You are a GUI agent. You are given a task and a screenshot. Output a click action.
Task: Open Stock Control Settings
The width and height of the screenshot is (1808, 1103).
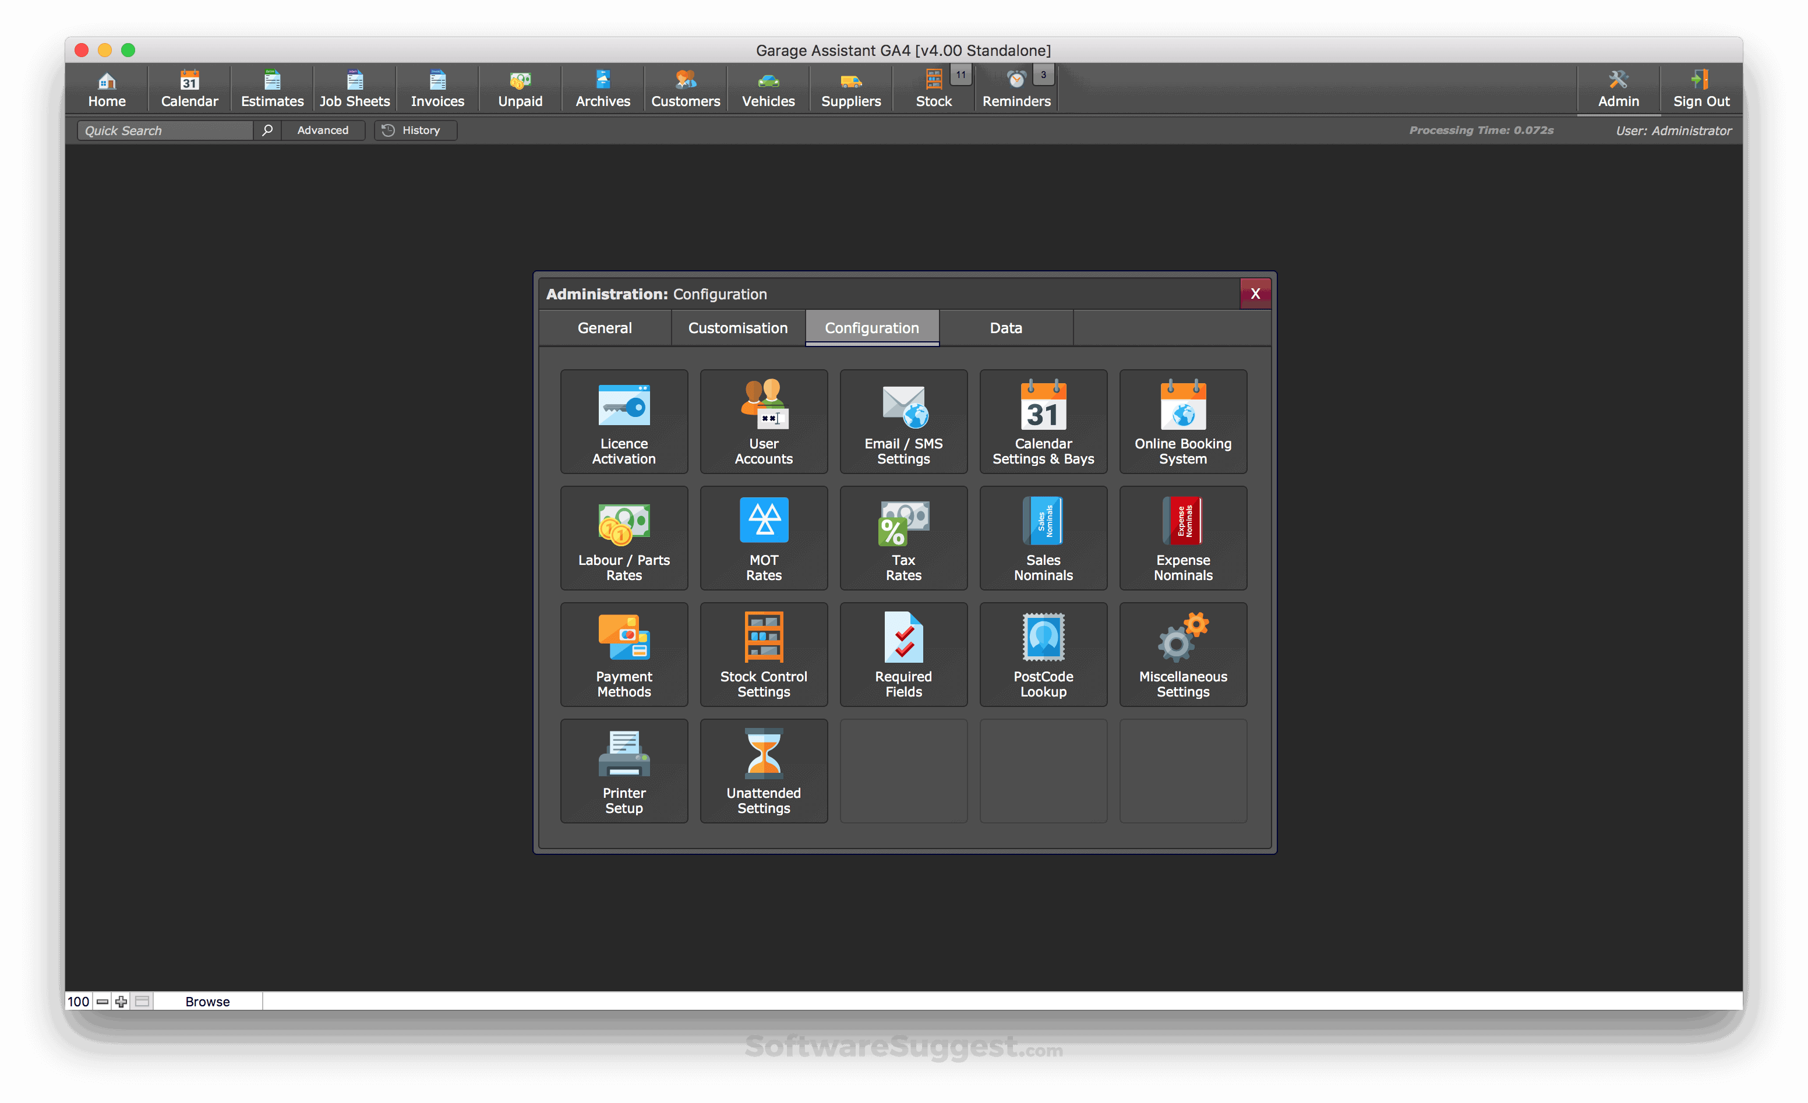coord(763,654)
